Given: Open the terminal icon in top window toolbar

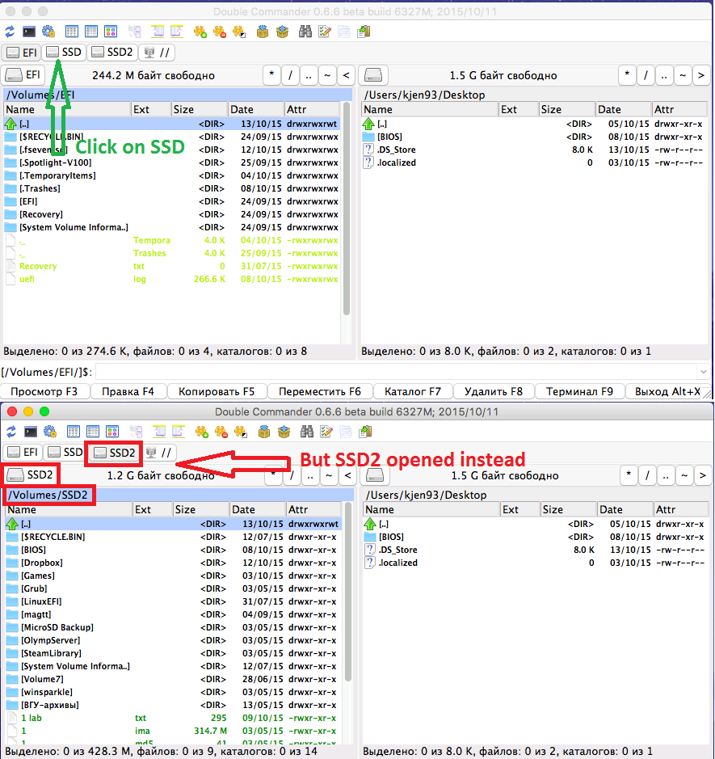Looking at the screenshot, I should click(x=29, y=32).
